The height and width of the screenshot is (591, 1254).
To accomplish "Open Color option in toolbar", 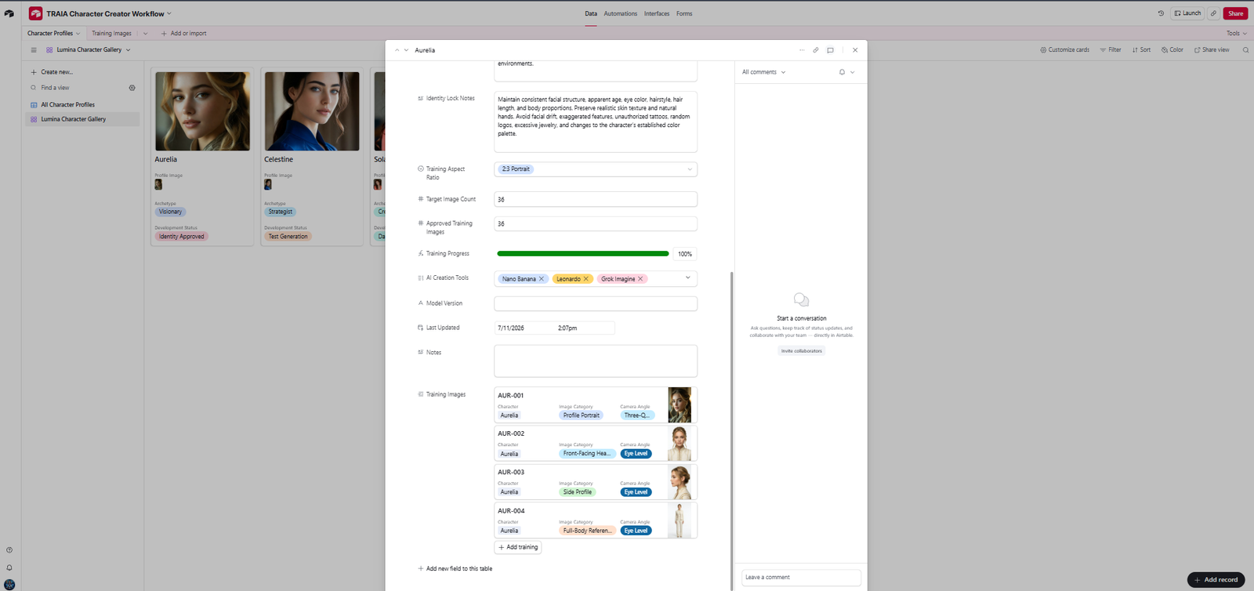I will [x=1172, y=50].
